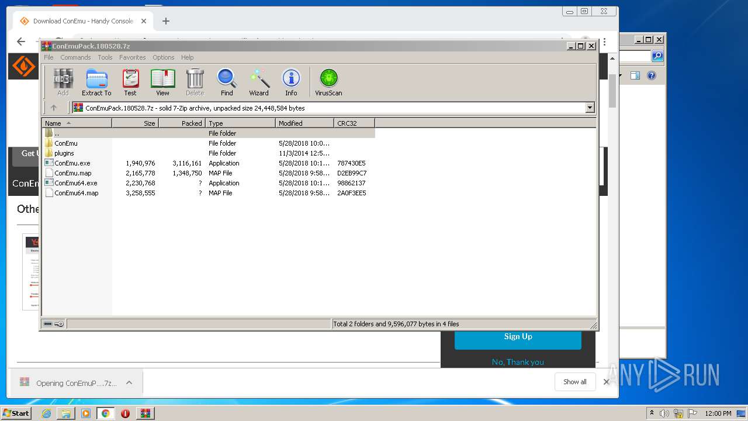
Task: Open Windows Explorer from taskbar
Action: pos(66,413)
